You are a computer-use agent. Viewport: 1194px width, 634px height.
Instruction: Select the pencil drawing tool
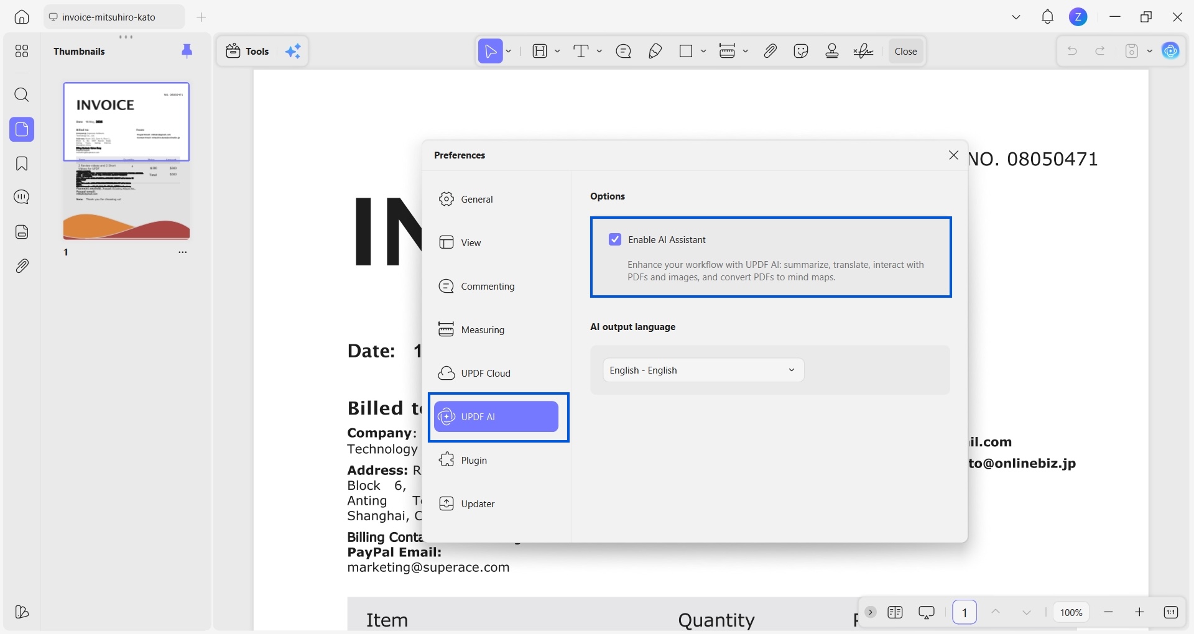655,51
